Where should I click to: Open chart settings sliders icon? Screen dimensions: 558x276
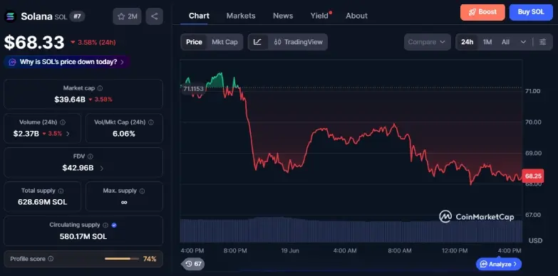543,42
